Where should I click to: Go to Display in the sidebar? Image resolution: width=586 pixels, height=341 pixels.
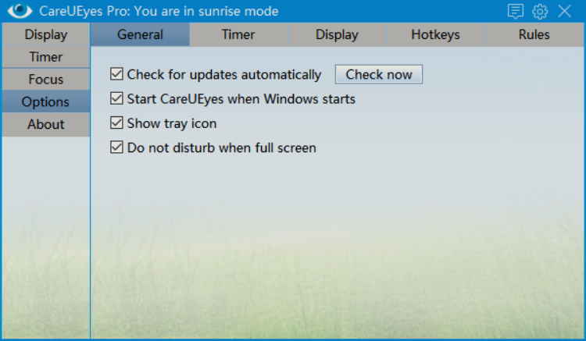46,34
